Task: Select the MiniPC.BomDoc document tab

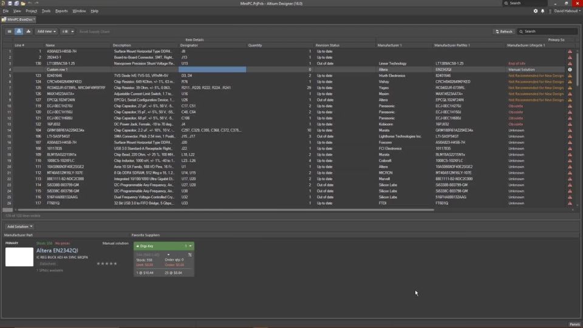Action: 19,19
